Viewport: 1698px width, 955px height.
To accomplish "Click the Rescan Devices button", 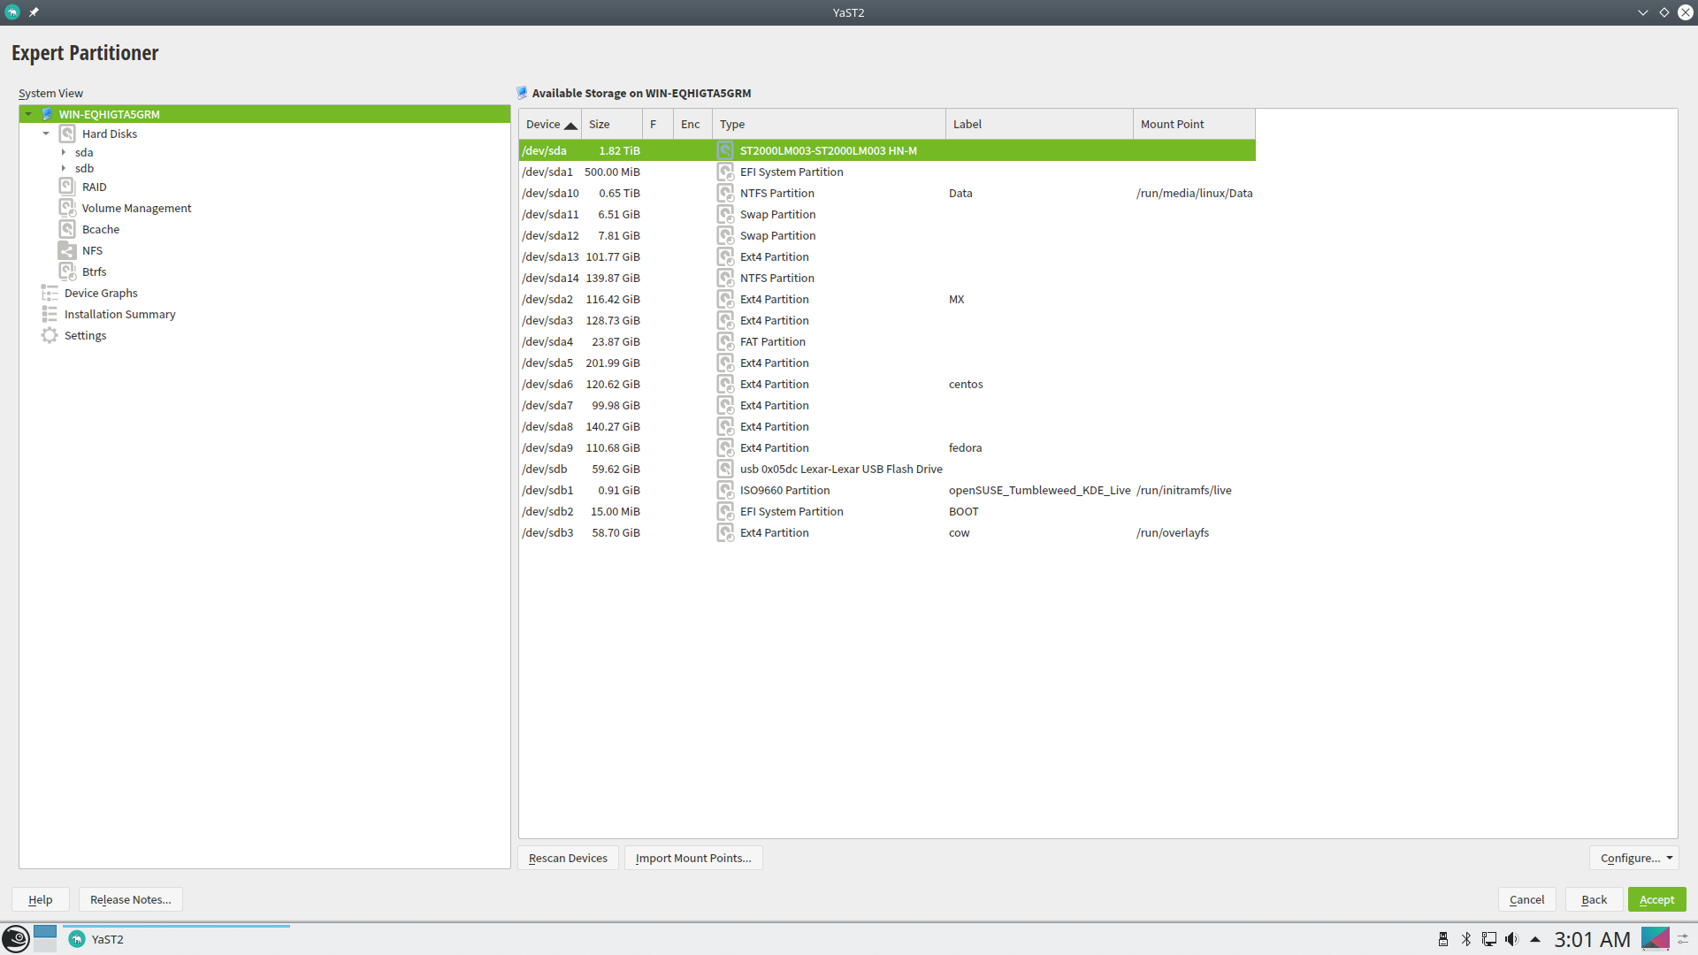I will [x=568, y=858].
